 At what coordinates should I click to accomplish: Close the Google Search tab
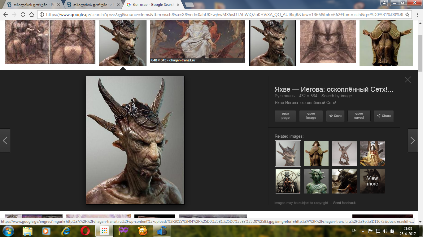[178, 5]
